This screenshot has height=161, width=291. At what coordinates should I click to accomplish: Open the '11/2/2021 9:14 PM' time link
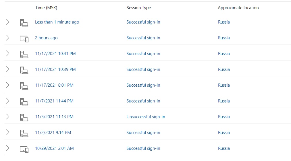(x=53, y=132)
